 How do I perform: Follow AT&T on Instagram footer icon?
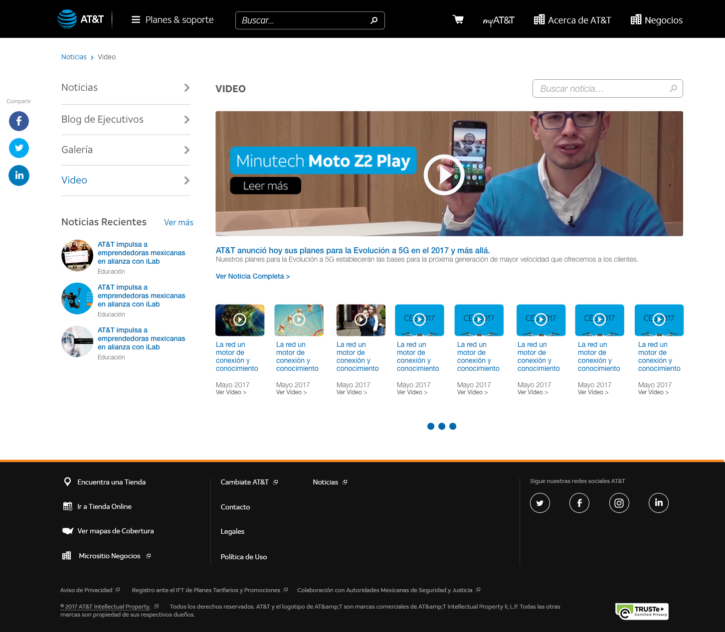[x=619, y=503]
